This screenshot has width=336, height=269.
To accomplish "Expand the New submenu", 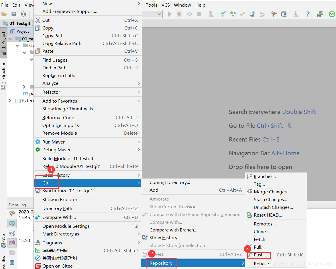I will pyautogui.click(x=88, y=4).
